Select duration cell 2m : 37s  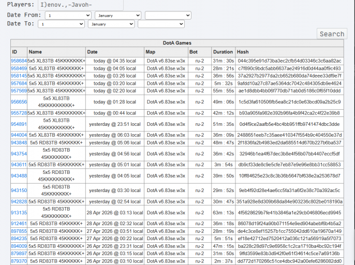pyautogui.click(x=223, y=261)
